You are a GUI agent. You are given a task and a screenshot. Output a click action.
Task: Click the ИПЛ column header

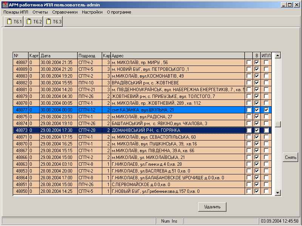point(266,55)
